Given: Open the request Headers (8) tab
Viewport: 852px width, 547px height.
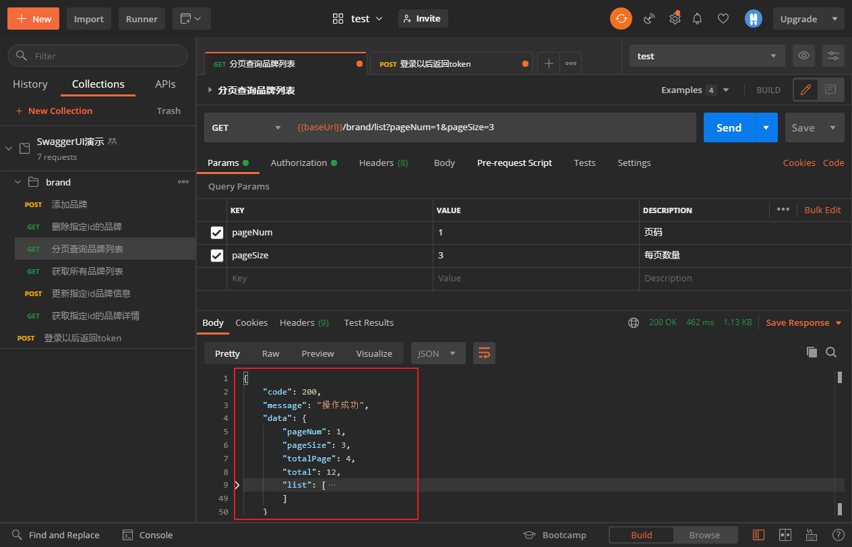Looking at the screenshot, I should point(384,163).
